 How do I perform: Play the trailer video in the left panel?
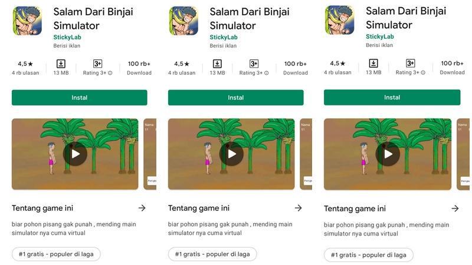tap(76, 154)
